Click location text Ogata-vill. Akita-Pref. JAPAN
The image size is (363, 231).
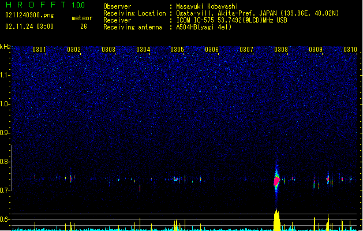click(226, 13)
